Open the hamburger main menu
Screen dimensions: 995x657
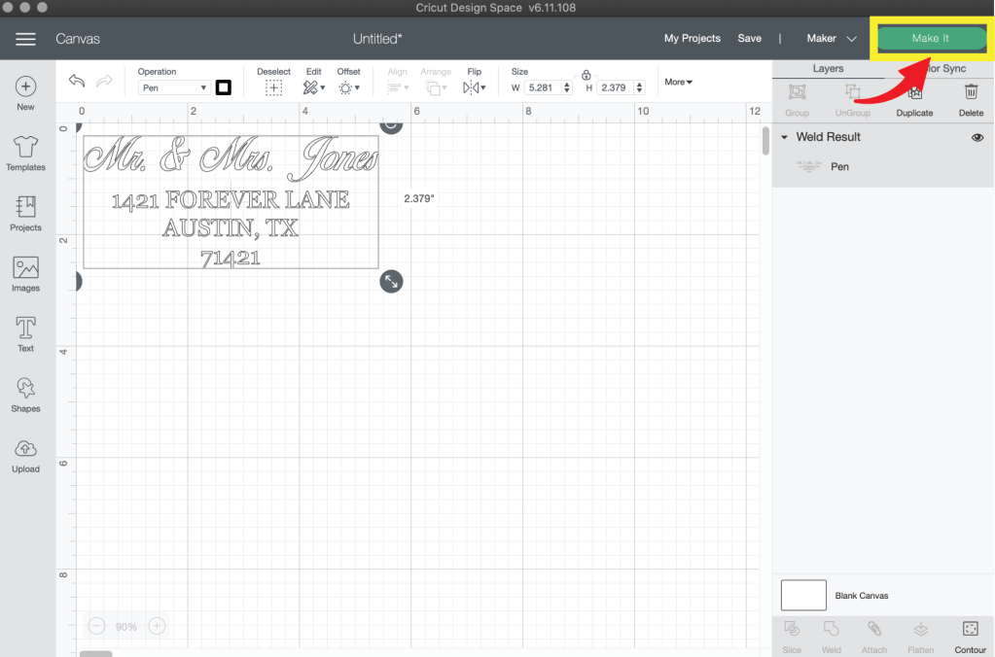click(x=26, y=39)
